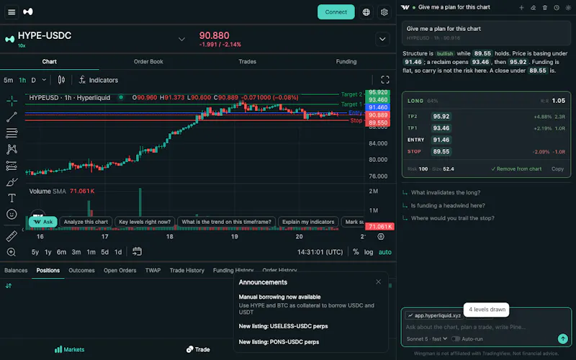Open the Outcomes tab

tap(81, 271)
